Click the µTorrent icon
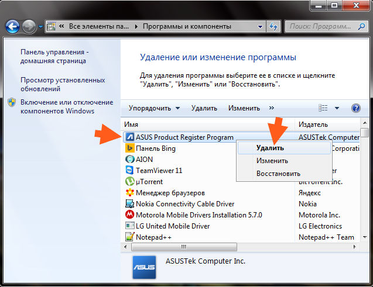 pyautogui.click(x=129, y=181)
